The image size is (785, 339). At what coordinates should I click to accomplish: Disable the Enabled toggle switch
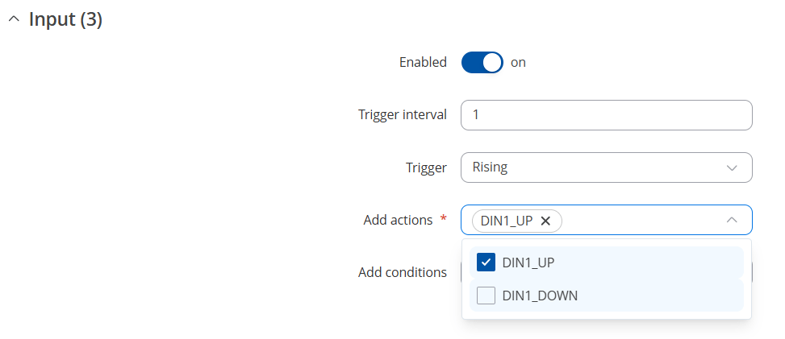pos(482,63)
